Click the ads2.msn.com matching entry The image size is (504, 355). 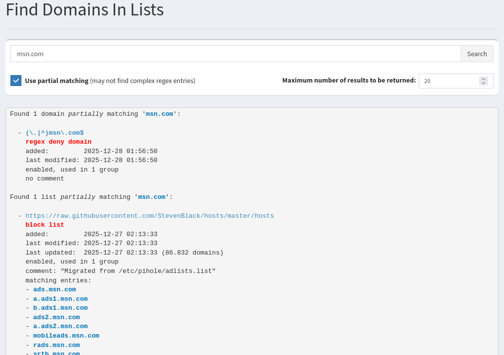click(56, 317)
